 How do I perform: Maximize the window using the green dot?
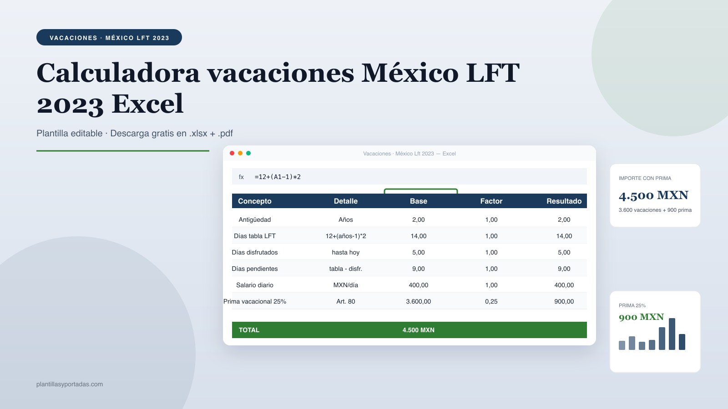248,153
